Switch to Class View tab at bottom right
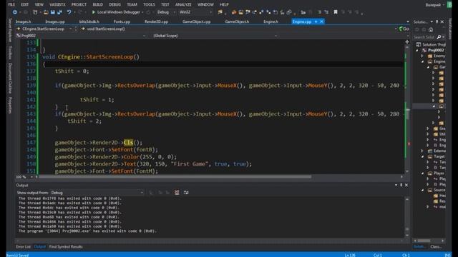Screen dimensions: 458x257 coord(436,247)
